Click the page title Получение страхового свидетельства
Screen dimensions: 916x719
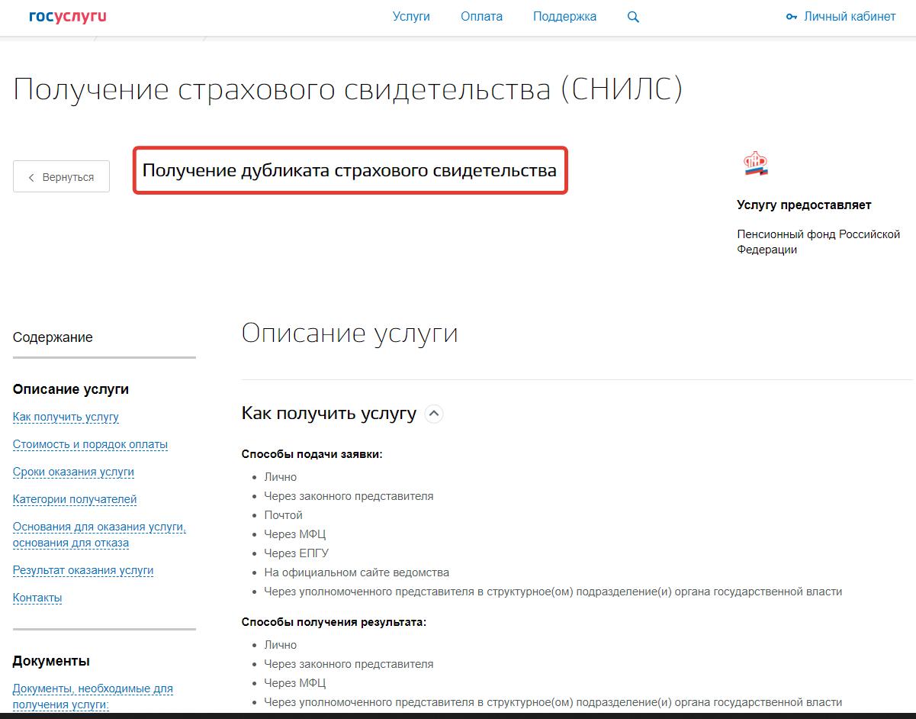coord(348,89)
